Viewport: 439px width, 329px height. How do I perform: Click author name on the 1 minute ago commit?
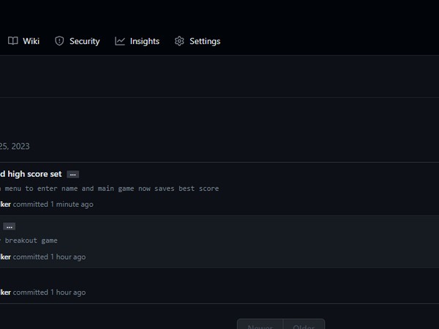[5, 204]
